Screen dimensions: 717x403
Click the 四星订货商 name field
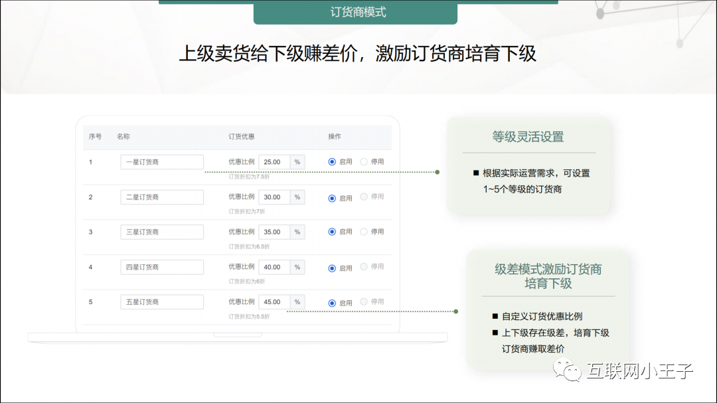(x=162, y=267)
